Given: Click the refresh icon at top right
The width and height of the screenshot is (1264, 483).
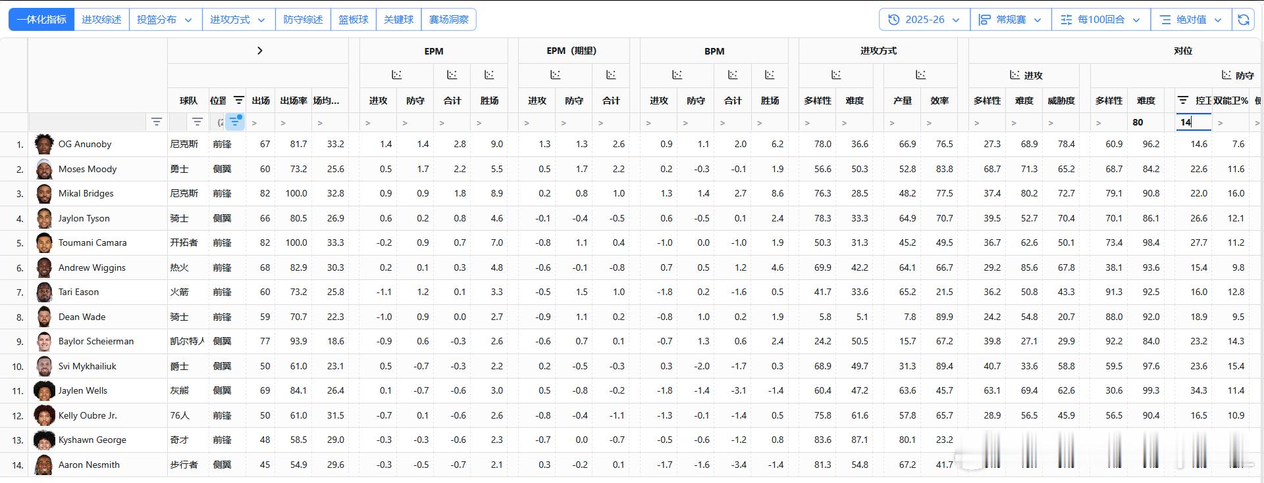Looking at the screenshot, I should click(x=1244, y=20).
